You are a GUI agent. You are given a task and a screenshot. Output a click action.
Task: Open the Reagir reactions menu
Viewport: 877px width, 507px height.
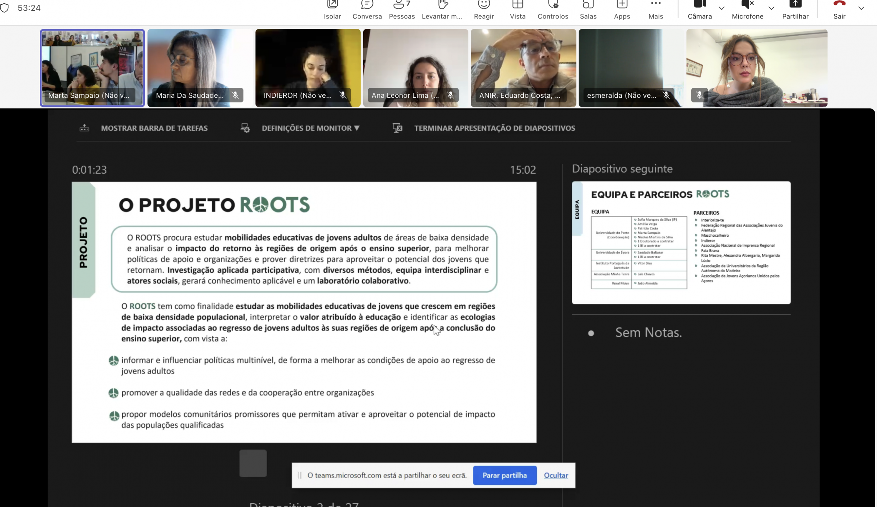(x=484, y=9)
